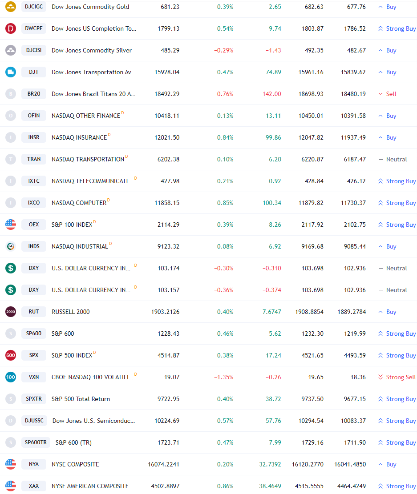Open Dow Jones Transportation Av... link
This screenshot has height=494, width=417.
coord(94,72)
